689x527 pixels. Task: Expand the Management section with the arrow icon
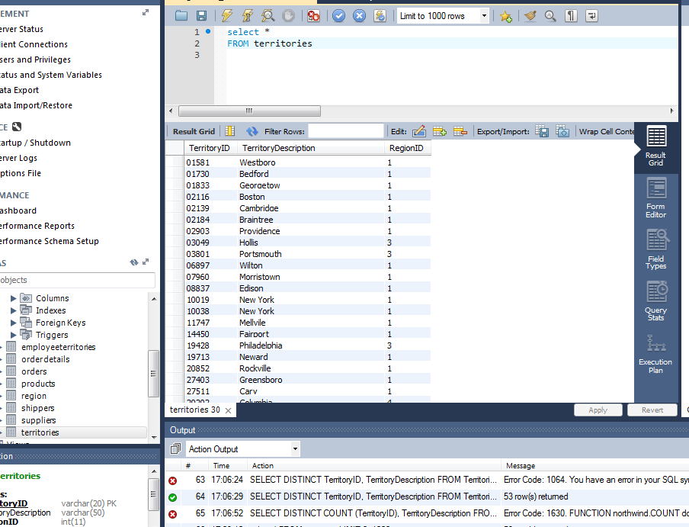point(146,13)
